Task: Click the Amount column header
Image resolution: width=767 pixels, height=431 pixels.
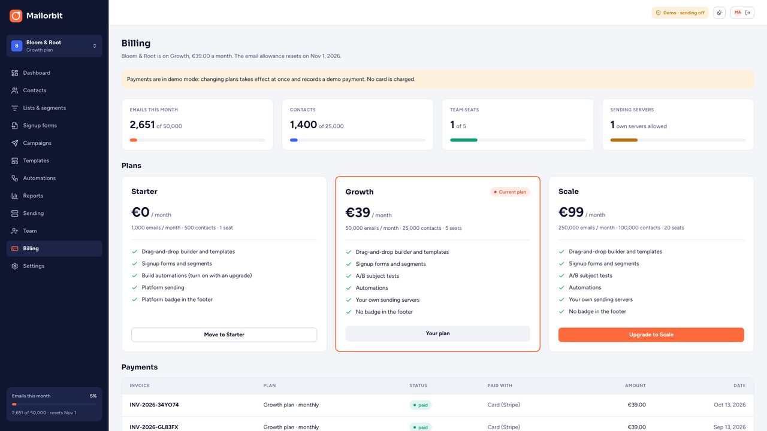Action: (636, 386)
